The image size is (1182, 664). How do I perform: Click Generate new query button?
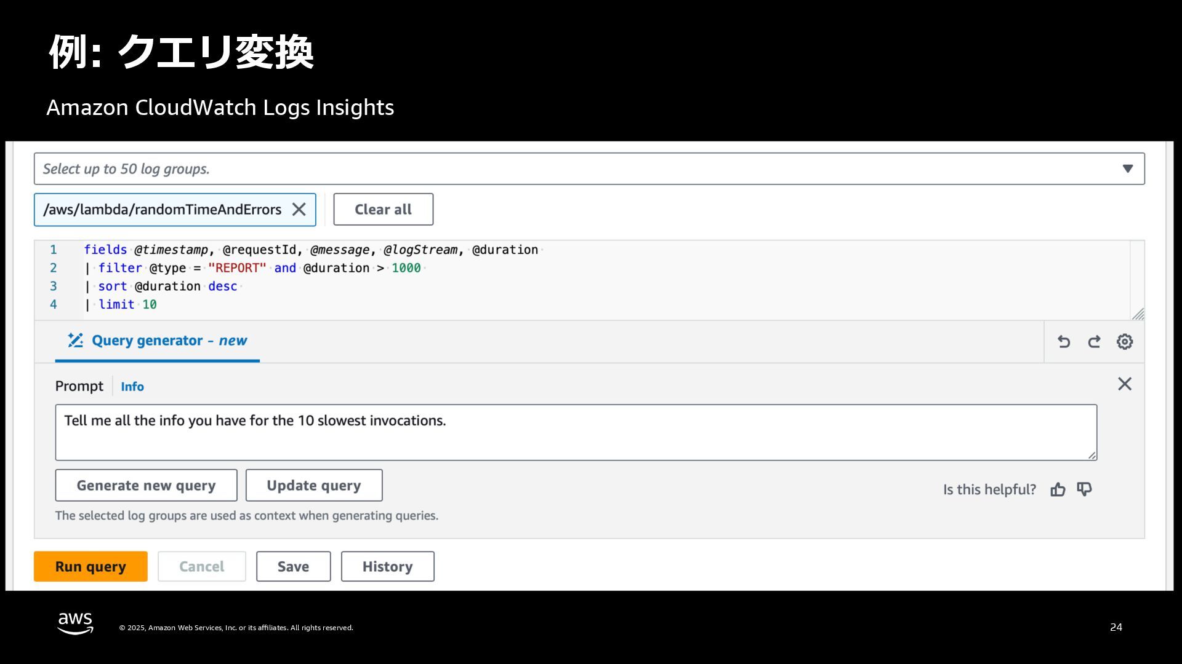(x=146, y=486)
